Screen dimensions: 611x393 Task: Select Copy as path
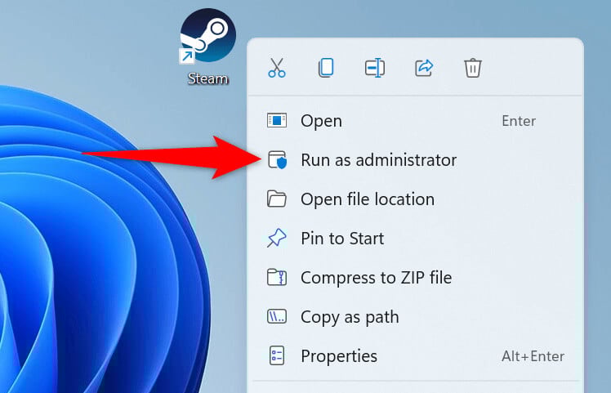416,316
